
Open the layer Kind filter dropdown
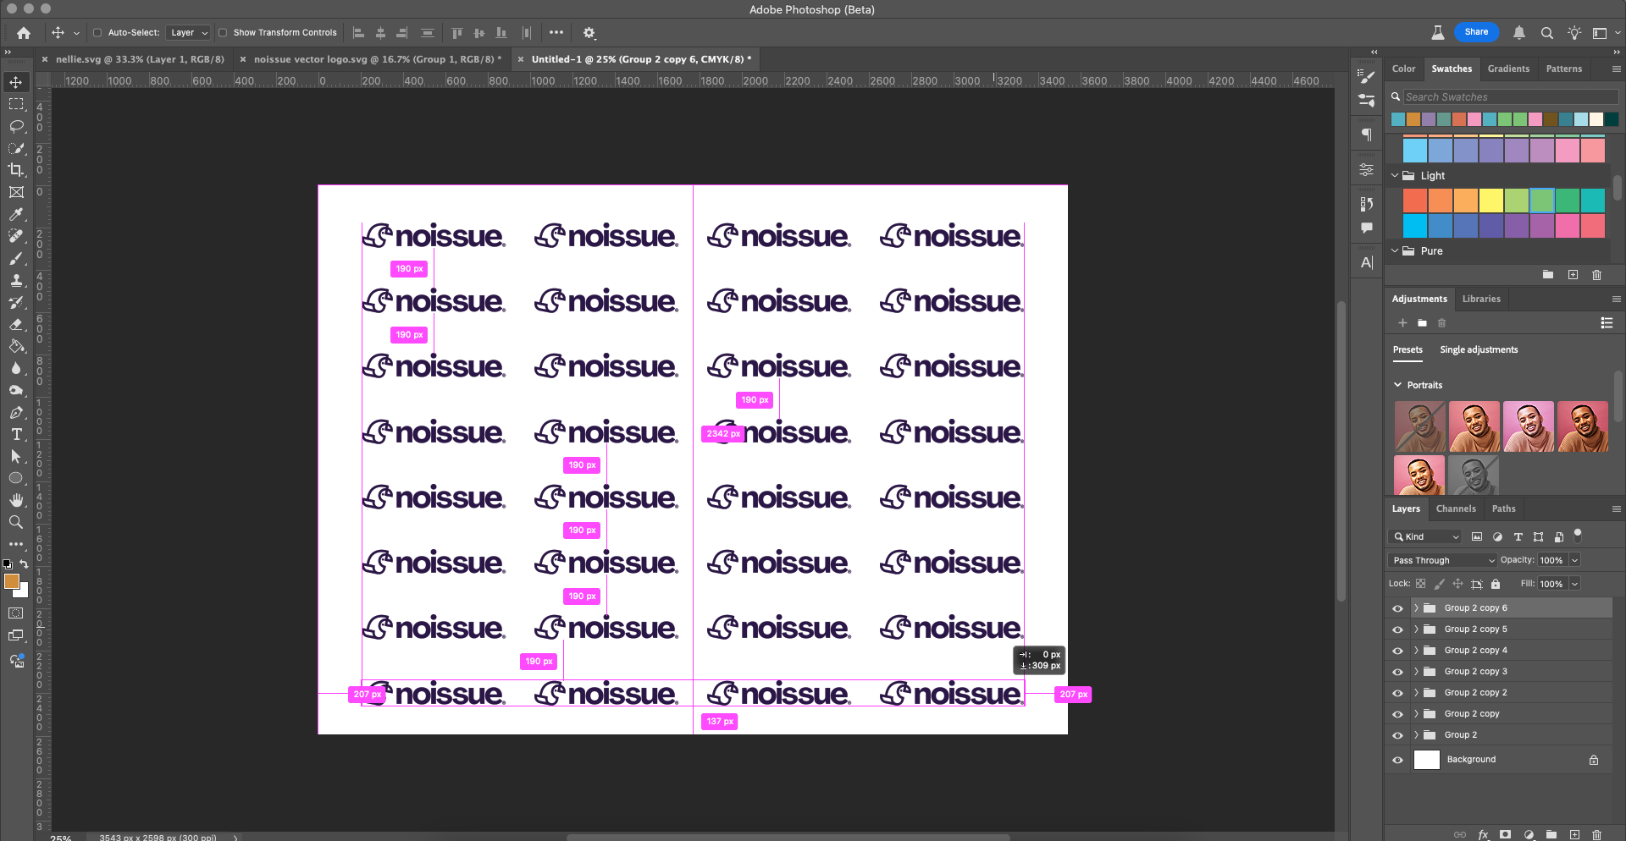point(1425,536)
